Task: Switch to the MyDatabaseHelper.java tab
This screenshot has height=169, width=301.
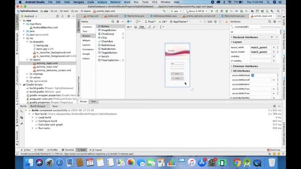Action: pos(165,16)
